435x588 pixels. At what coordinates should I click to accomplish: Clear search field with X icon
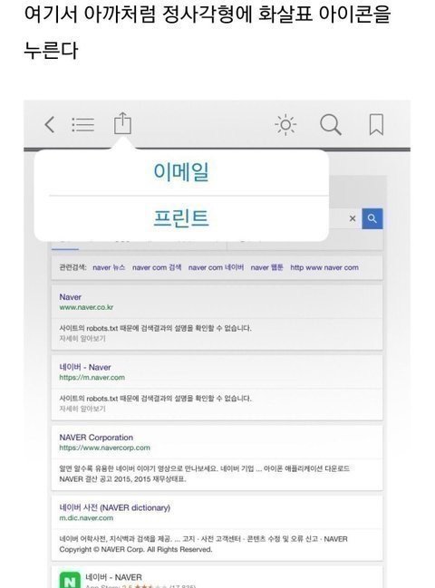point(353,218)
